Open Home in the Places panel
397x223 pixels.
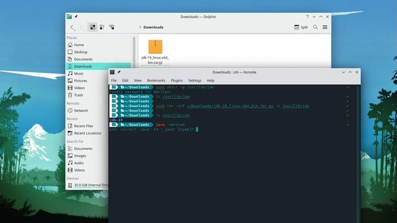99,45
